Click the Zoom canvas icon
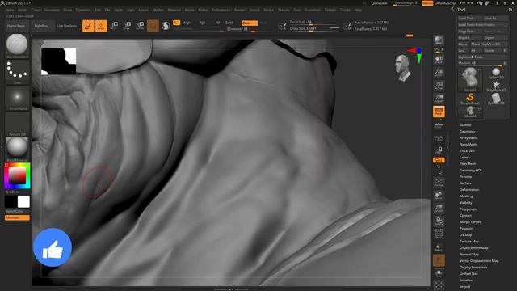 439,73
